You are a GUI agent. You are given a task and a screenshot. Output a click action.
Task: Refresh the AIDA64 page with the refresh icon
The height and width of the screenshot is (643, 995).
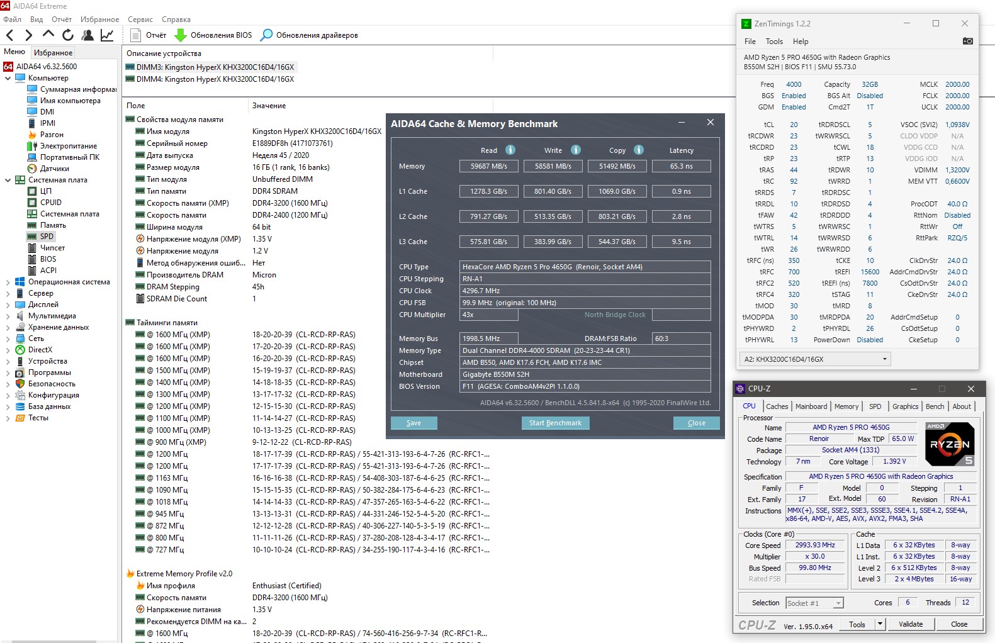[68, 35]
